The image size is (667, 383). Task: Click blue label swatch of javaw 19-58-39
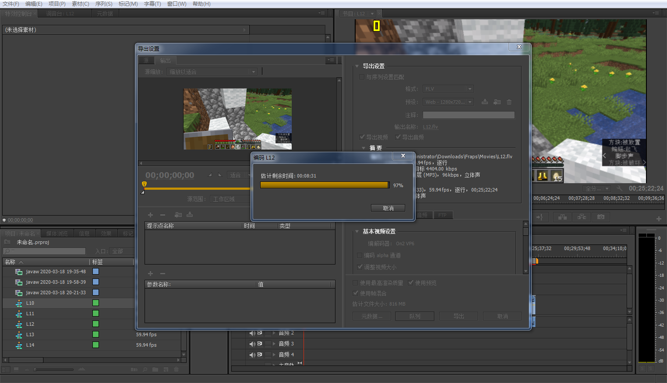(95, 282)
